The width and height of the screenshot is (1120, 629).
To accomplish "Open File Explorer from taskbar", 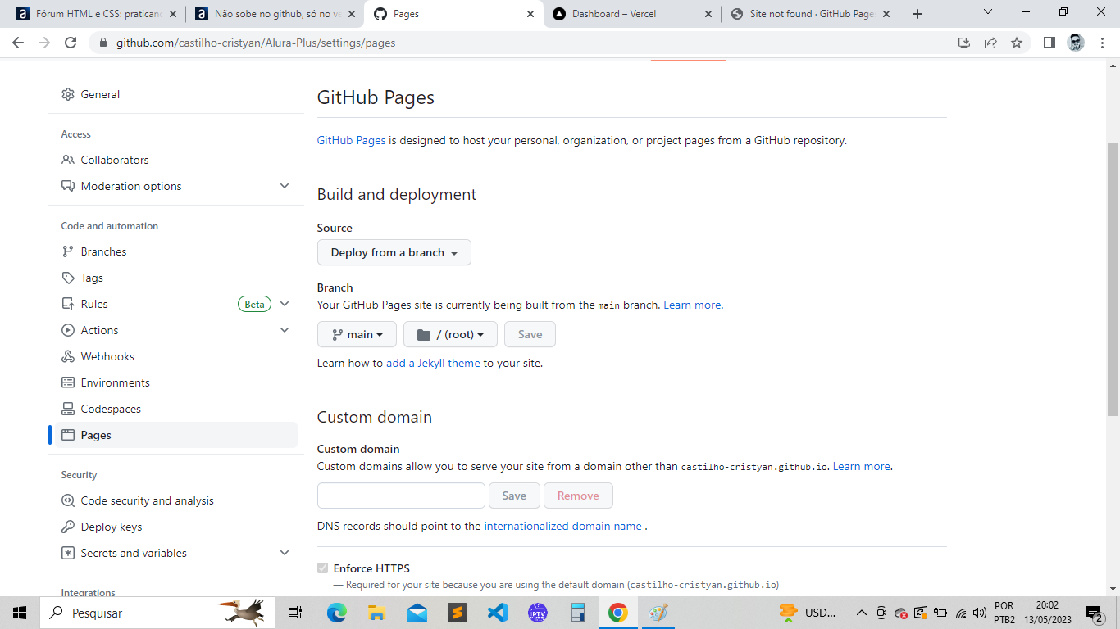I will pos(377,613).
